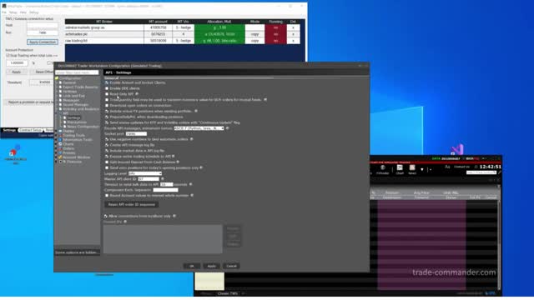The height and width of the screenshot is (300, 534).
Task: Click info icon beside Include virtual FX positions
Action: (x=196, y=111)
